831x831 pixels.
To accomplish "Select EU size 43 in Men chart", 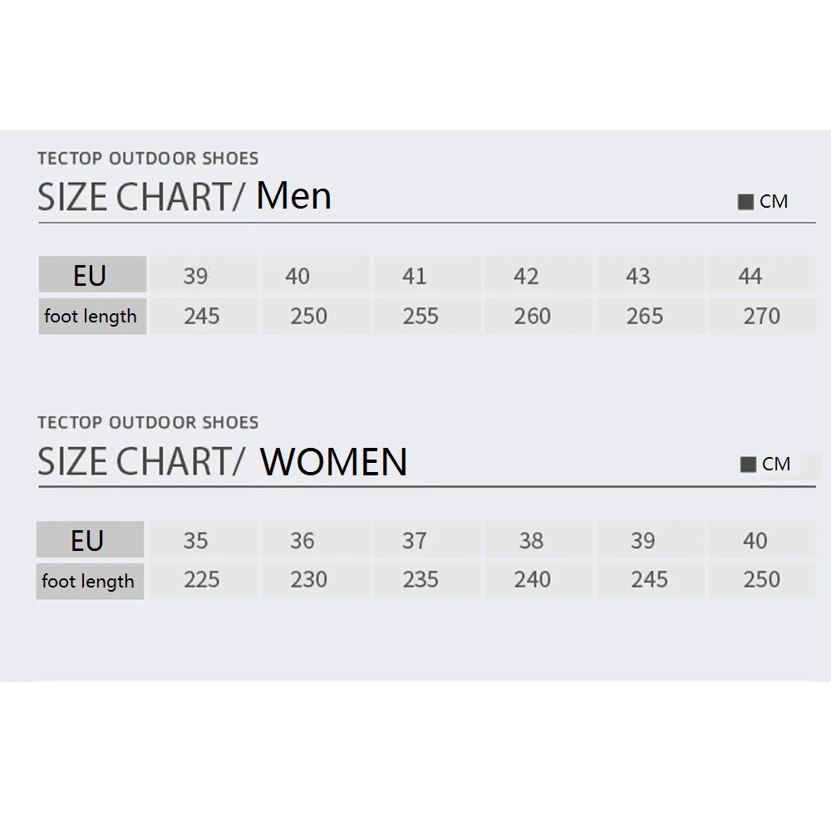I will point(637,276).
